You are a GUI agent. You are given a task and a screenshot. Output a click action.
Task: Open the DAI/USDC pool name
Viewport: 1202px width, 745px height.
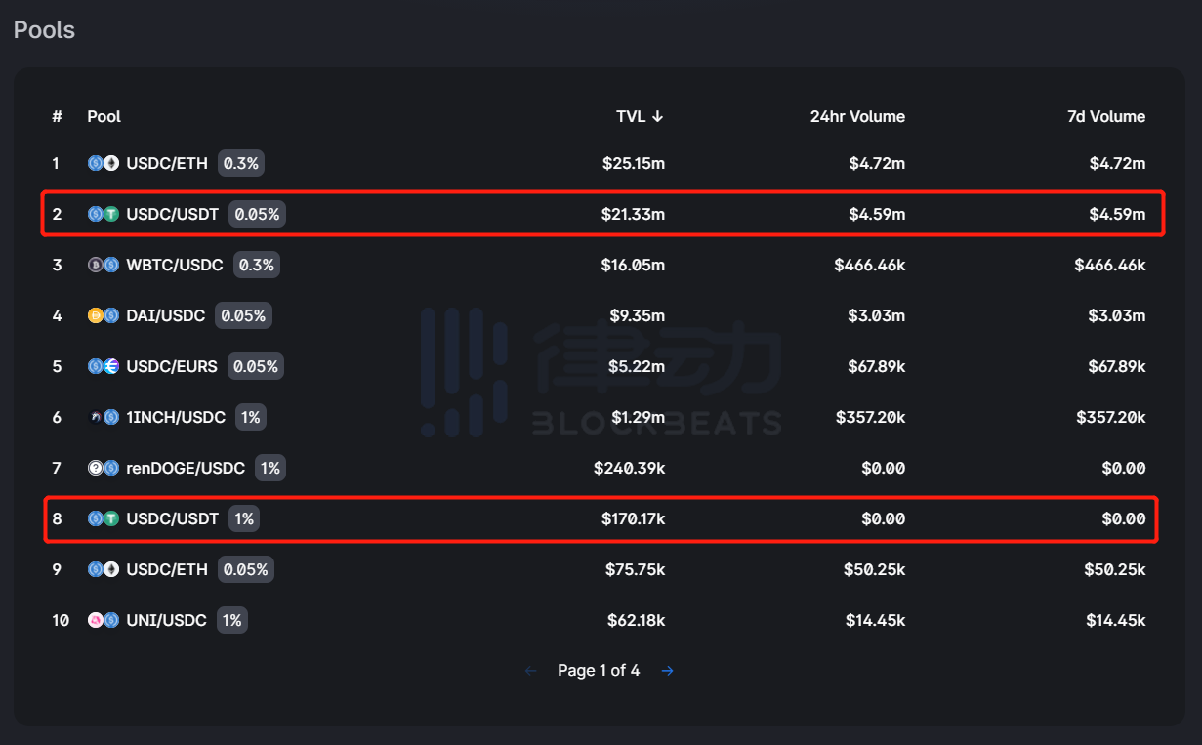tap(166, 315)
